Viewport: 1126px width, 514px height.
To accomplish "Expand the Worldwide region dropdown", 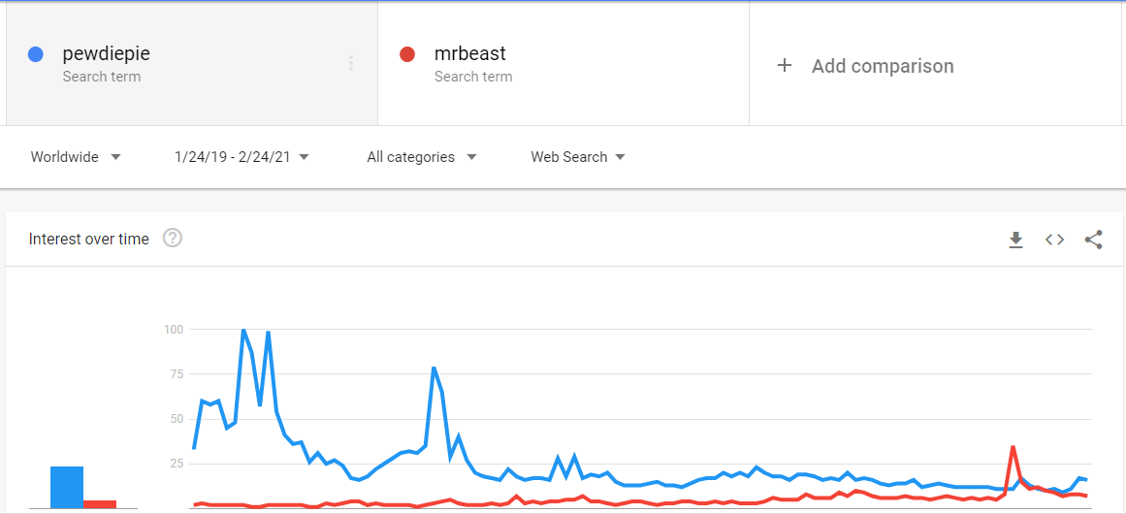I will click(x=76, y=157).
